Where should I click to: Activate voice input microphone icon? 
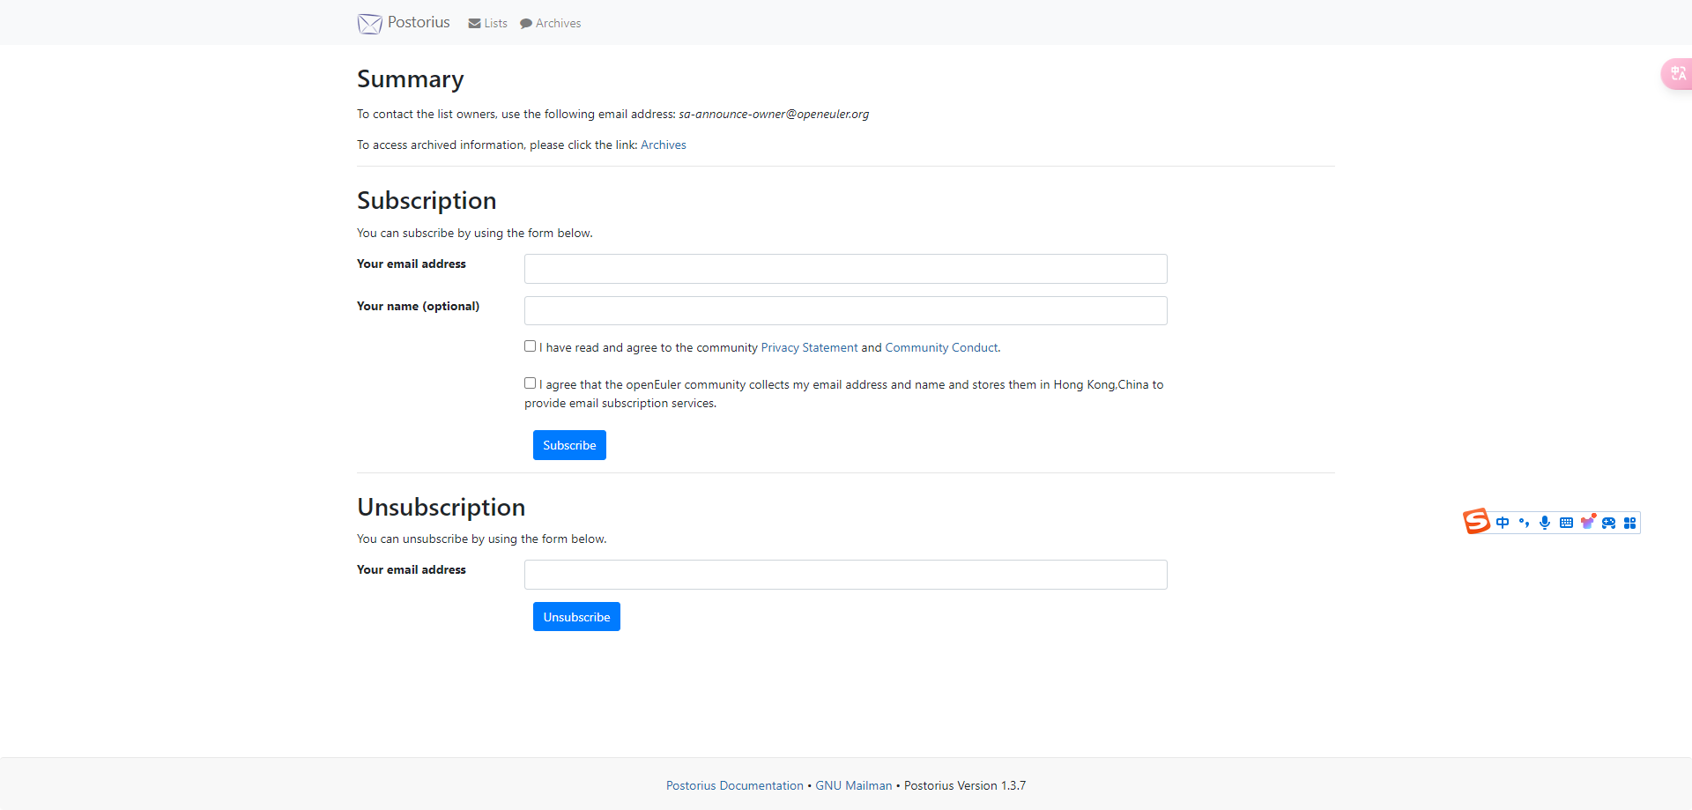point(1545,523)
